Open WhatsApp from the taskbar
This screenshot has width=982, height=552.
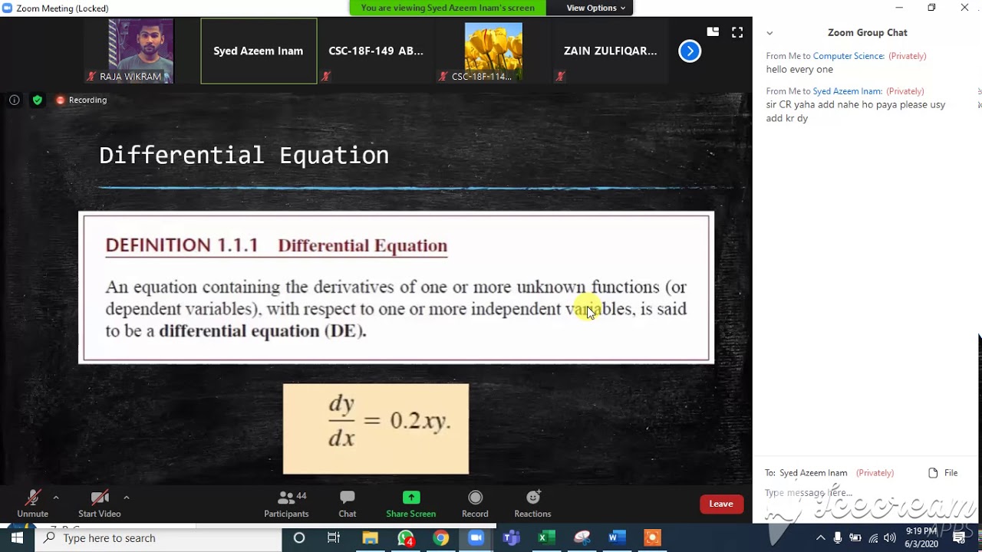coord(405,538)
